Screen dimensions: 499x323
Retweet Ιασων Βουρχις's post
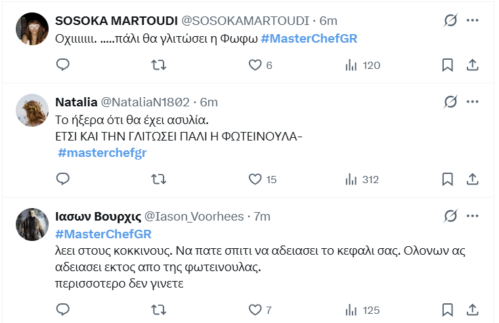click(159, 309)
